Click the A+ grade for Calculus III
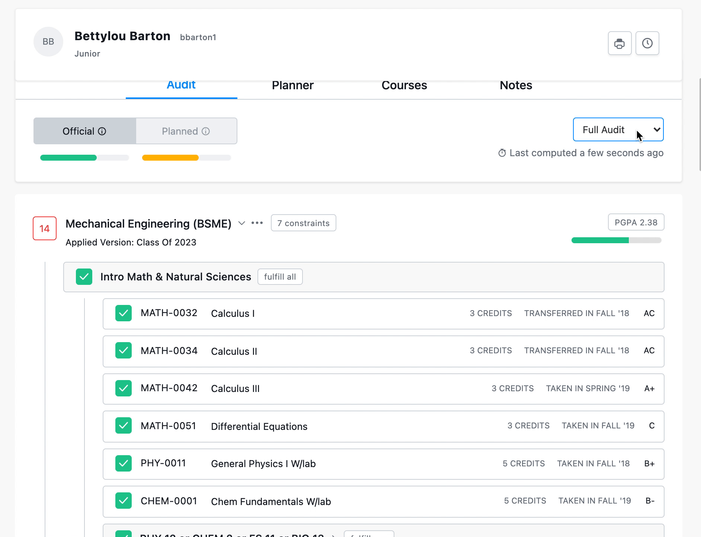 [649, 388]
